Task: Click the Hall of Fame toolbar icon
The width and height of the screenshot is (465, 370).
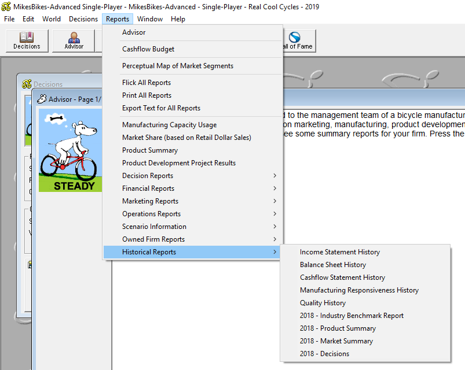Action: pos(296,40)
